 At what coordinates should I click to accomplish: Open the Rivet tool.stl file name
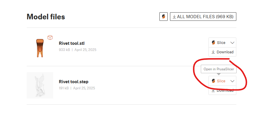tap(72, 43)
